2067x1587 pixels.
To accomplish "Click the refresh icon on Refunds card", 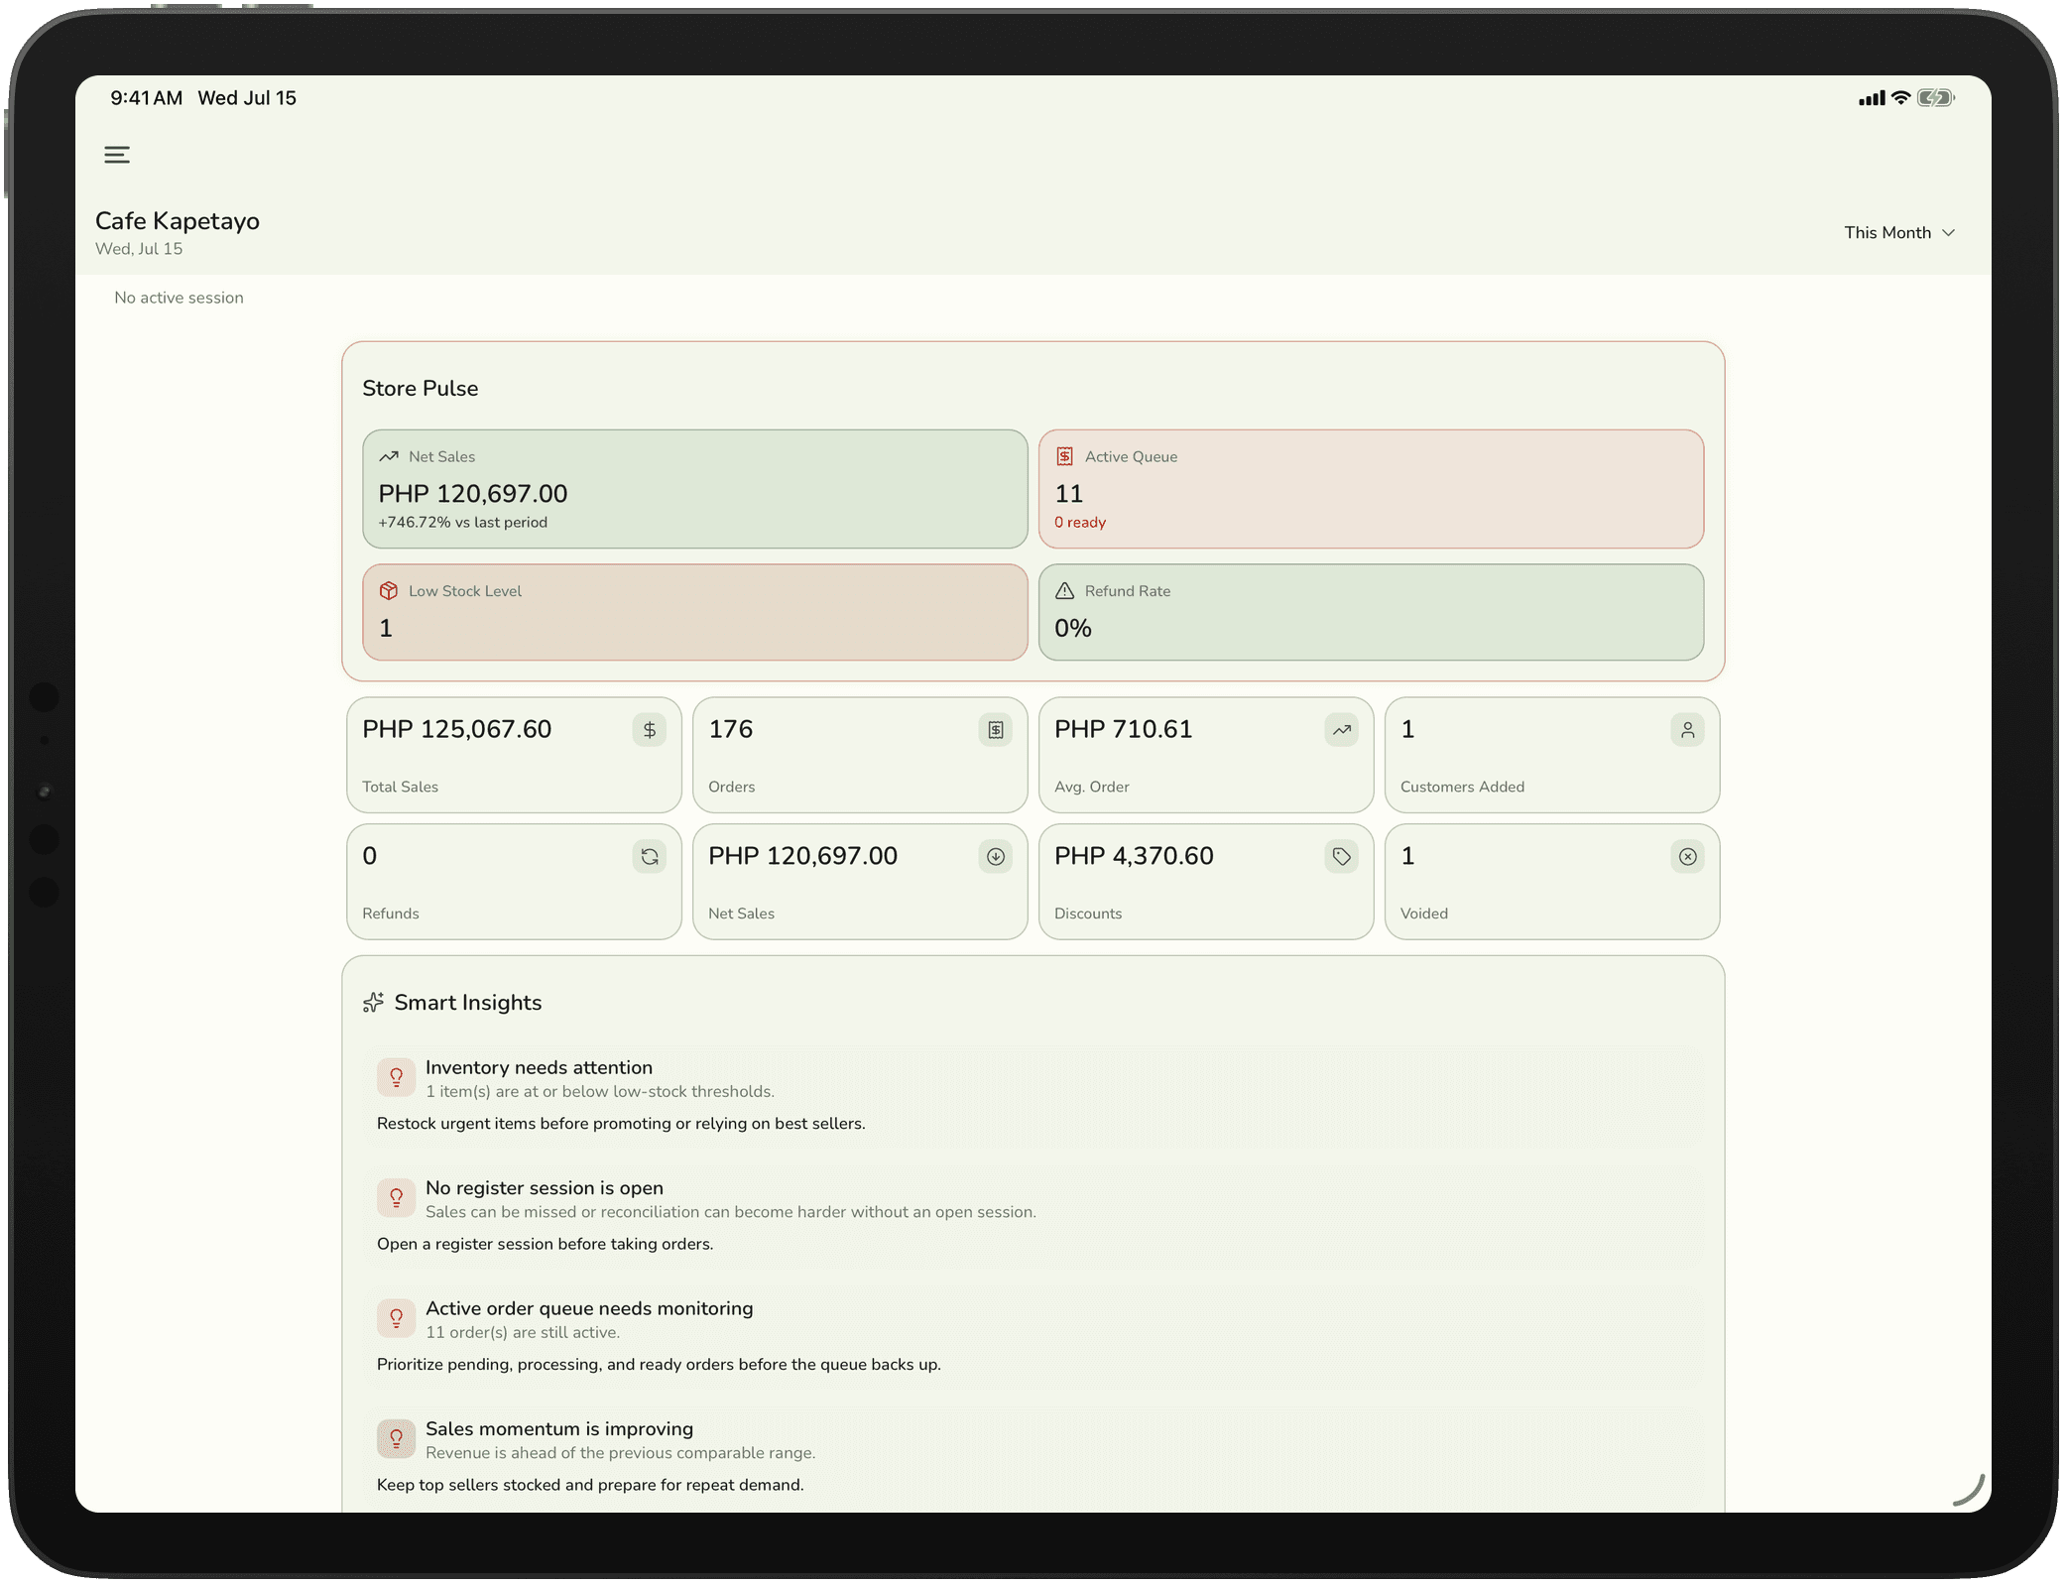I will point(650,857).
